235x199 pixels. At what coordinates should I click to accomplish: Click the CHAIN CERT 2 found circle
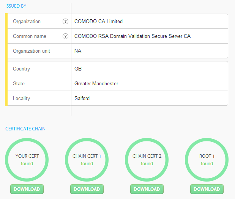(147, 160)
